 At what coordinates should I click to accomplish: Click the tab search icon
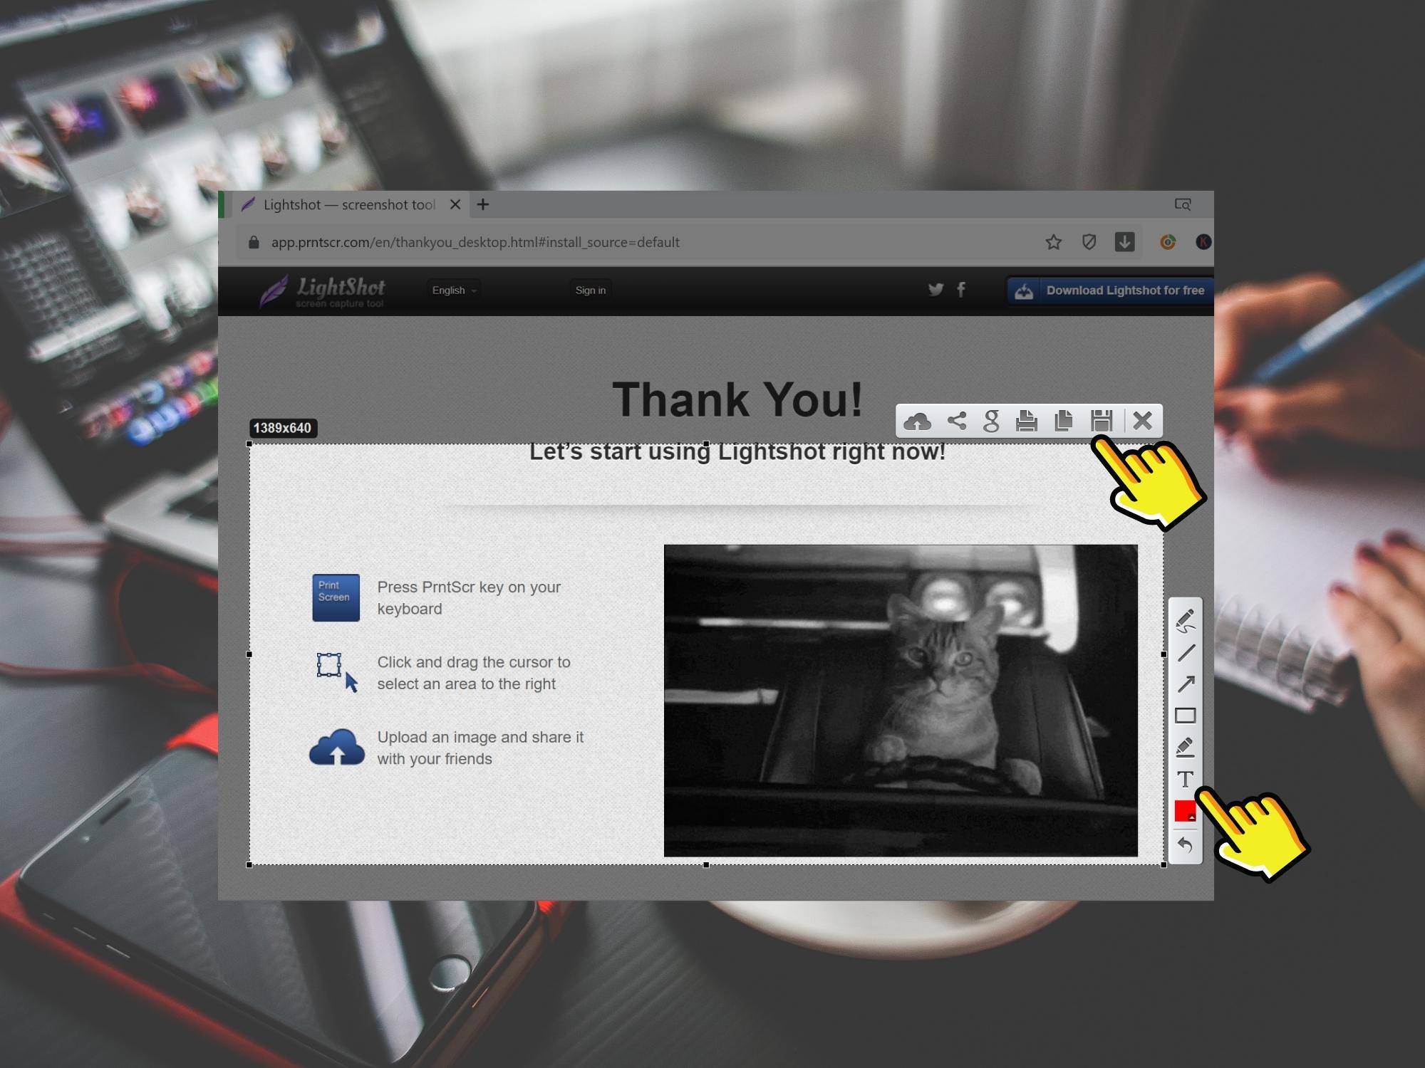(x=1183, y=204)
